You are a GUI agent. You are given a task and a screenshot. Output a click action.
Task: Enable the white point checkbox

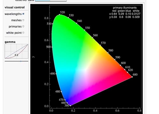24,33
